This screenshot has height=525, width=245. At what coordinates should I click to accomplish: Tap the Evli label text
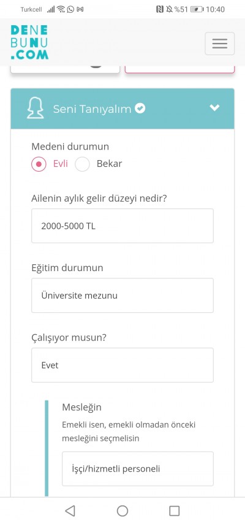(61, 164)
